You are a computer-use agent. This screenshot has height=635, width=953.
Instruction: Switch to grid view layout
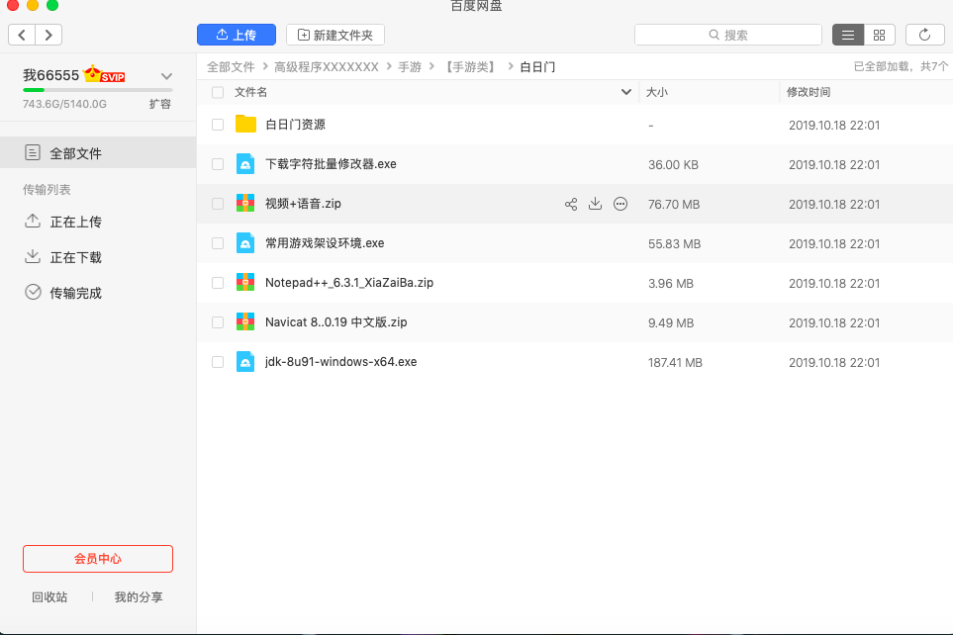point(879,35)
